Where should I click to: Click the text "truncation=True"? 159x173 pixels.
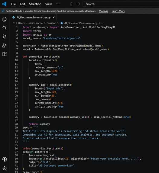pos(46,75)
